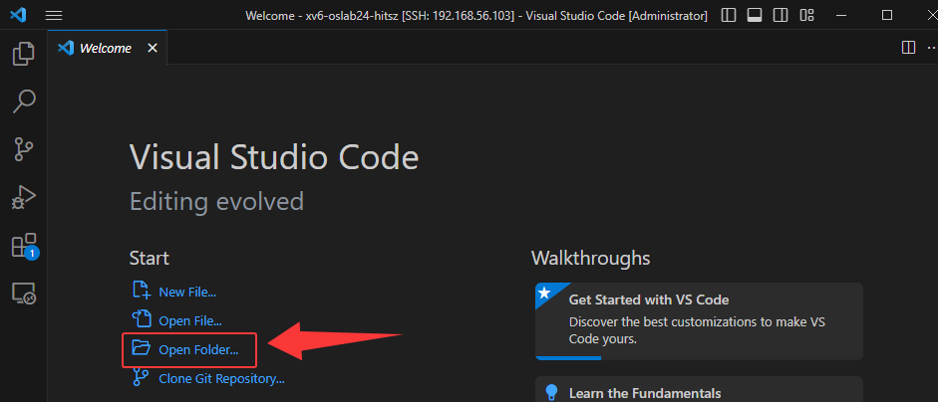Close the Welcome tab
Viewport: 938px width, 402px height.
click(153, 48)
